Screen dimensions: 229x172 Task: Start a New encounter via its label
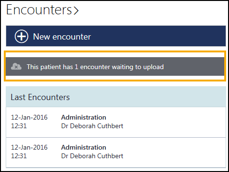(62, 37)
